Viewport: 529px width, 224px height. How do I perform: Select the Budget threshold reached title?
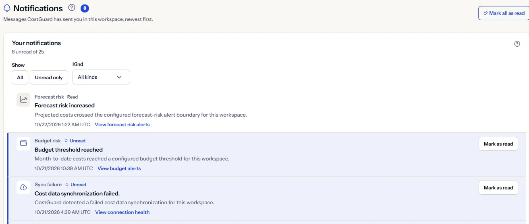click(x=68, y=150)
